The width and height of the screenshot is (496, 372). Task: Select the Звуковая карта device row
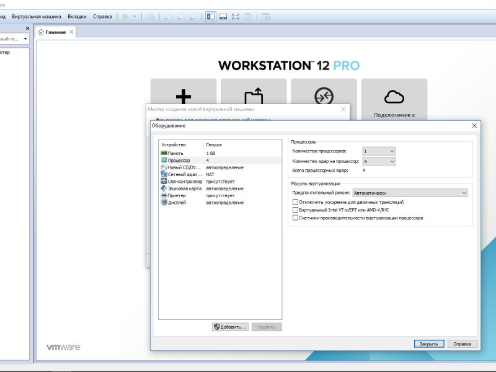(221, 188)
